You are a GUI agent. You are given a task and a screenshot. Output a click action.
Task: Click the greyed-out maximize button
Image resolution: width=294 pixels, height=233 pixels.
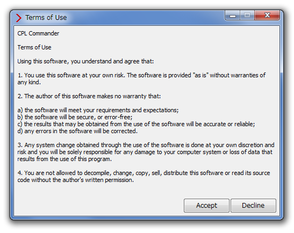[247, 15]
